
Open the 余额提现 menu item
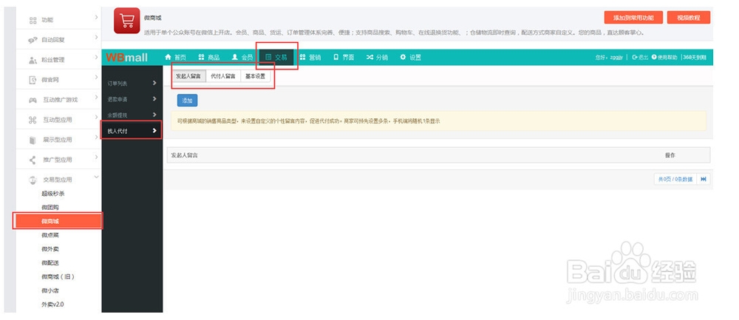[132, 115]
